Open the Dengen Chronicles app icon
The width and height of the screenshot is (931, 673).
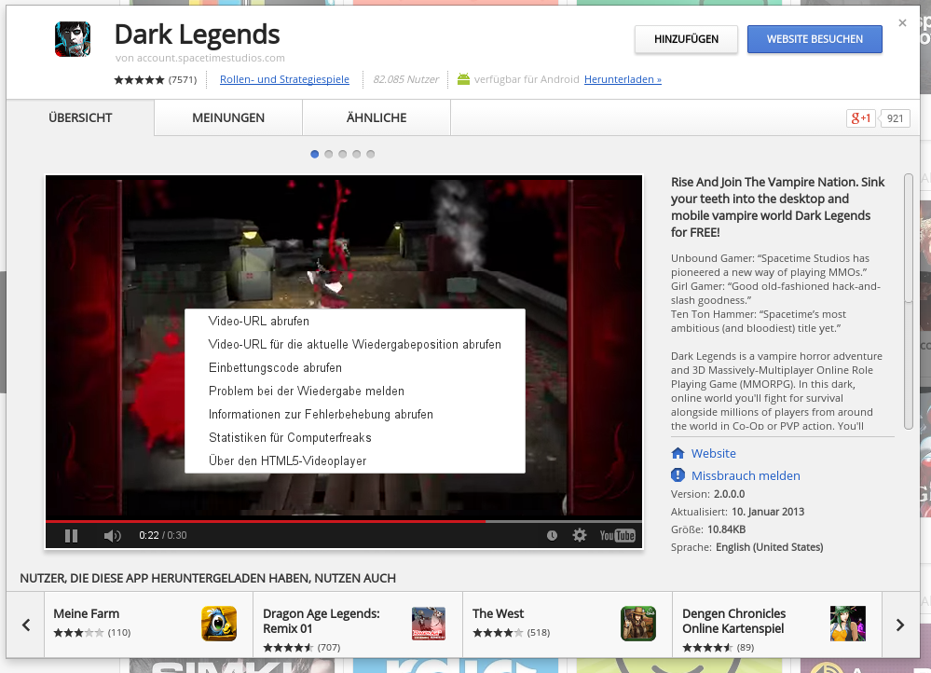pyautogui.click(x=848, y=623)
